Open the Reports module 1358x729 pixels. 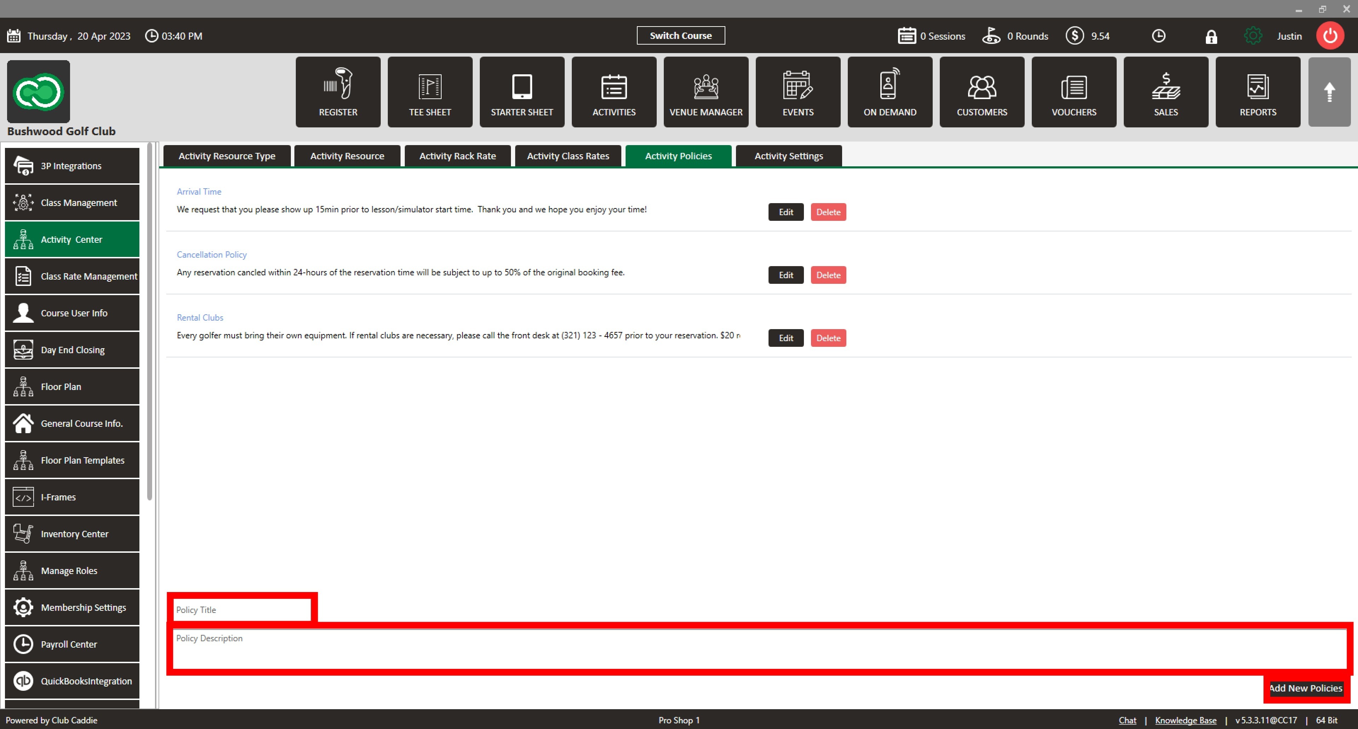click(1258, 92)
